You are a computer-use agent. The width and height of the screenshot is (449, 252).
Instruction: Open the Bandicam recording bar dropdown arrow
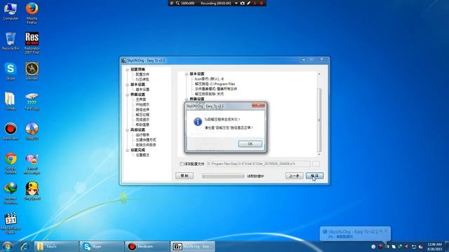pyautogui.click(x=236, y=3)
